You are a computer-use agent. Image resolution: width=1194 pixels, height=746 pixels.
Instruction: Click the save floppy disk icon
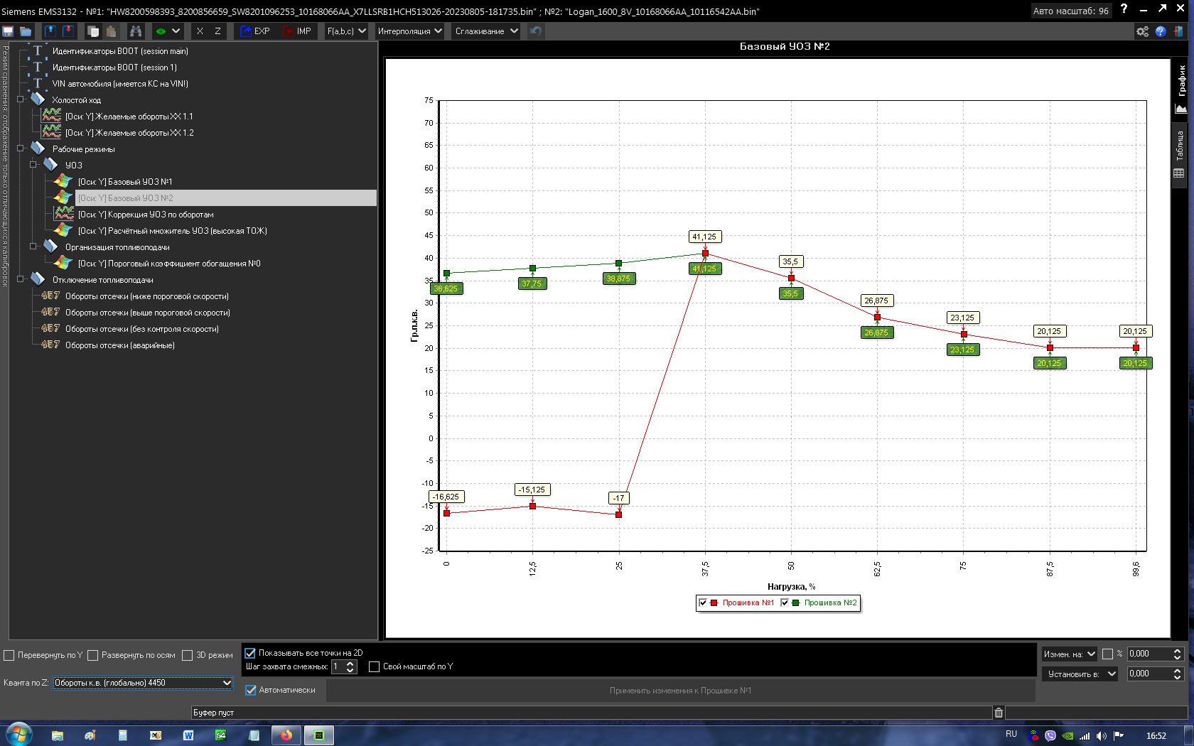(x=8, y=31)
